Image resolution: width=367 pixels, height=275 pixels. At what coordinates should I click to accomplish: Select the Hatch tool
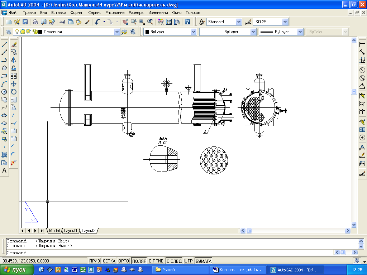(4, 155)
